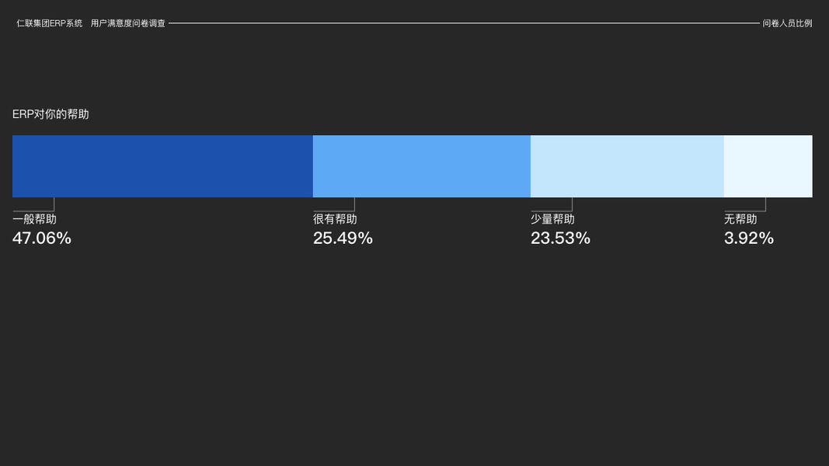Select the 3.92% percentage value
The width and height of the screenshot is (829, 466).
[x=749, y=238]
